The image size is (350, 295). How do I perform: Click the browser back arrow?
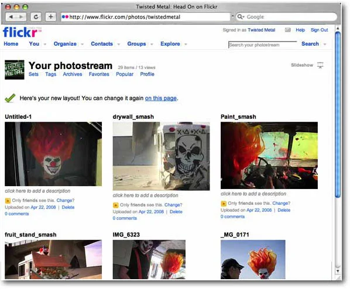click(11, 17)
